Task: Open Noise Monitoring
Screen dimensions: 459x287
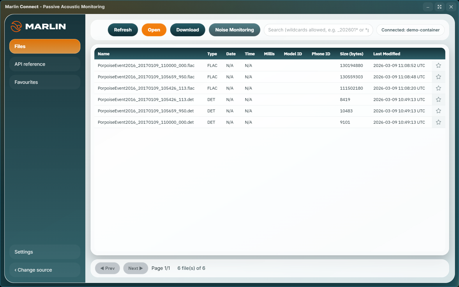Action: [234, 30]
